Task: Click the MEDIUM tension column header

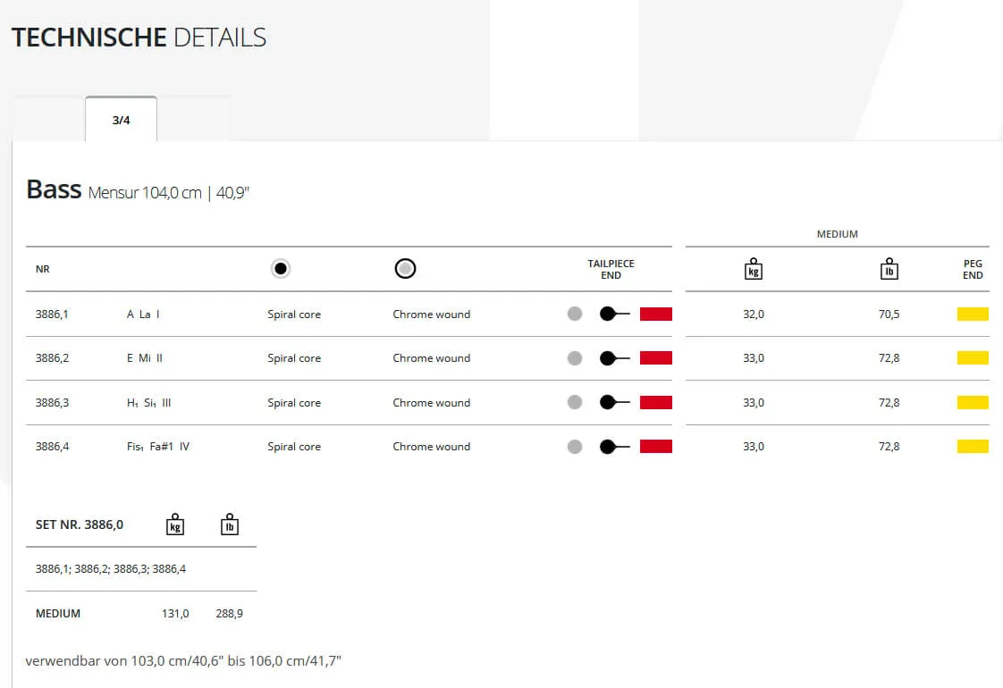Action: point(837,234)
